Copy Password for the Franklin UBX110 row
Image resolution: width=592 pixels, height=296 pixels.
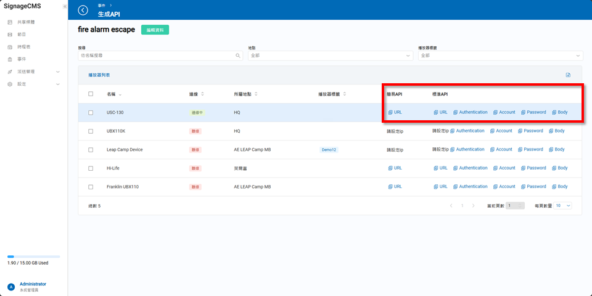pyautogui.click(x=533, y=186)
